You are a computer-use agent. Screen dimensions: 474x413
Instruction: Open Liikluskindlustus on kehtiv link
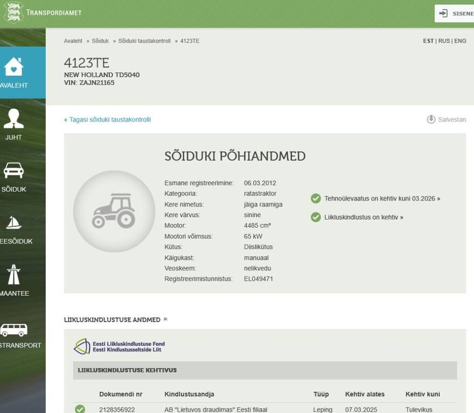click(x=364, y=217)
